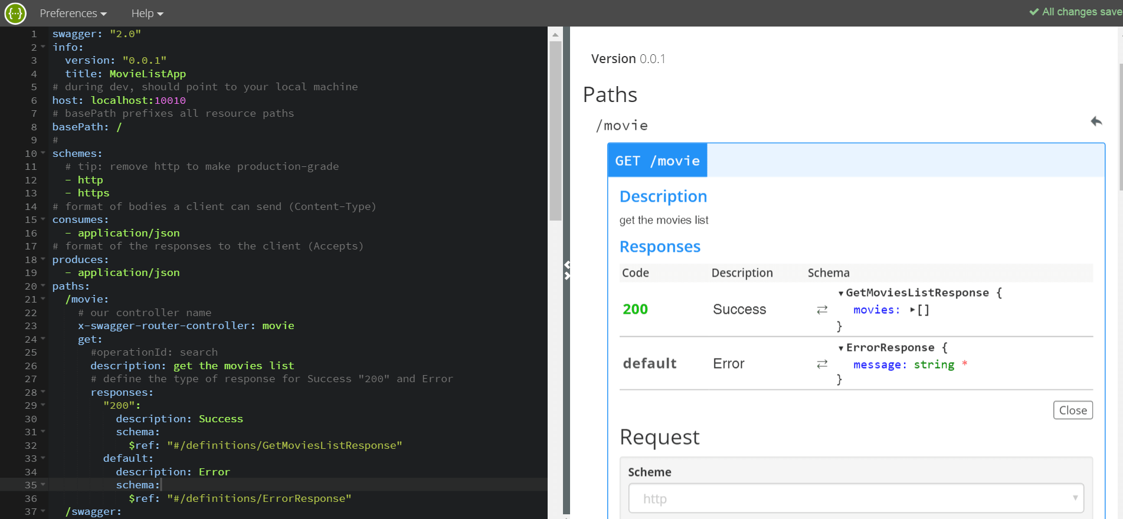Image resolution: width=1123 pixels, height=519 pixels.
Task: Click the editor vertical scrollbar thumb
Action: 555,130
